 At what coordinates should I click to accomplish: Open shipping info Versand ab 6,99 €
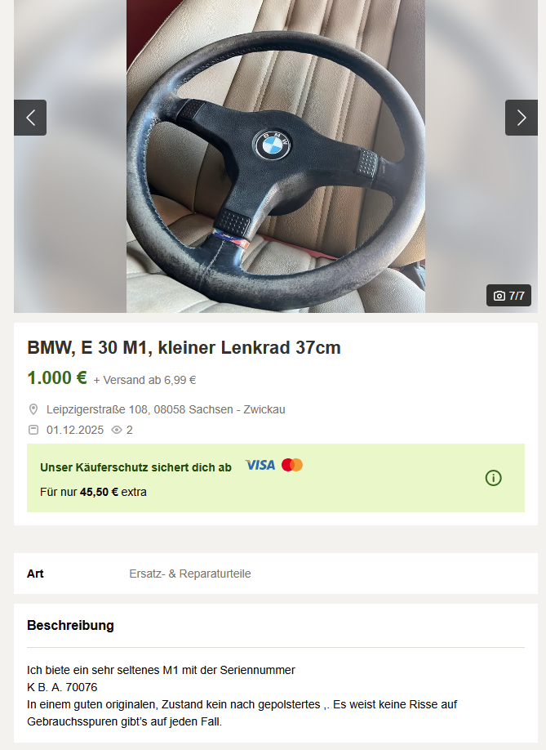144,380
